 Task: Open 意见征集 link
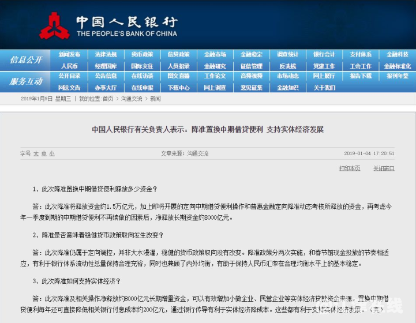(252, 88)
